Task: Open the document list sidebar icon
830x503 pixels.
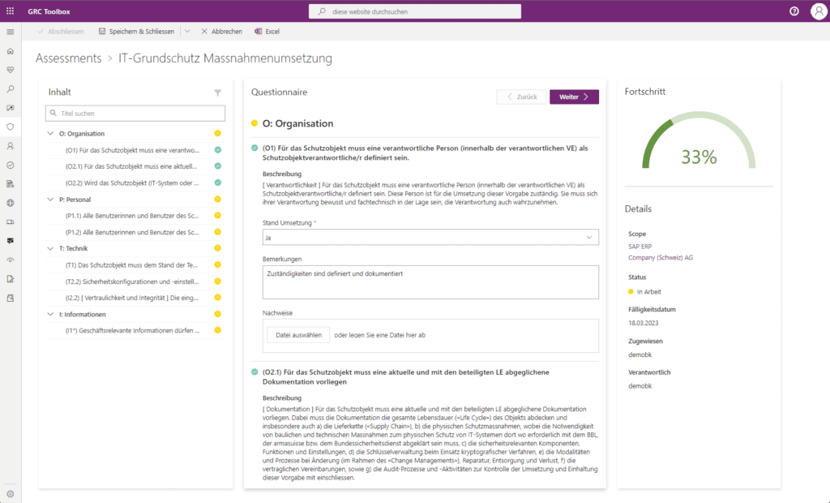Action: point(10,184)
